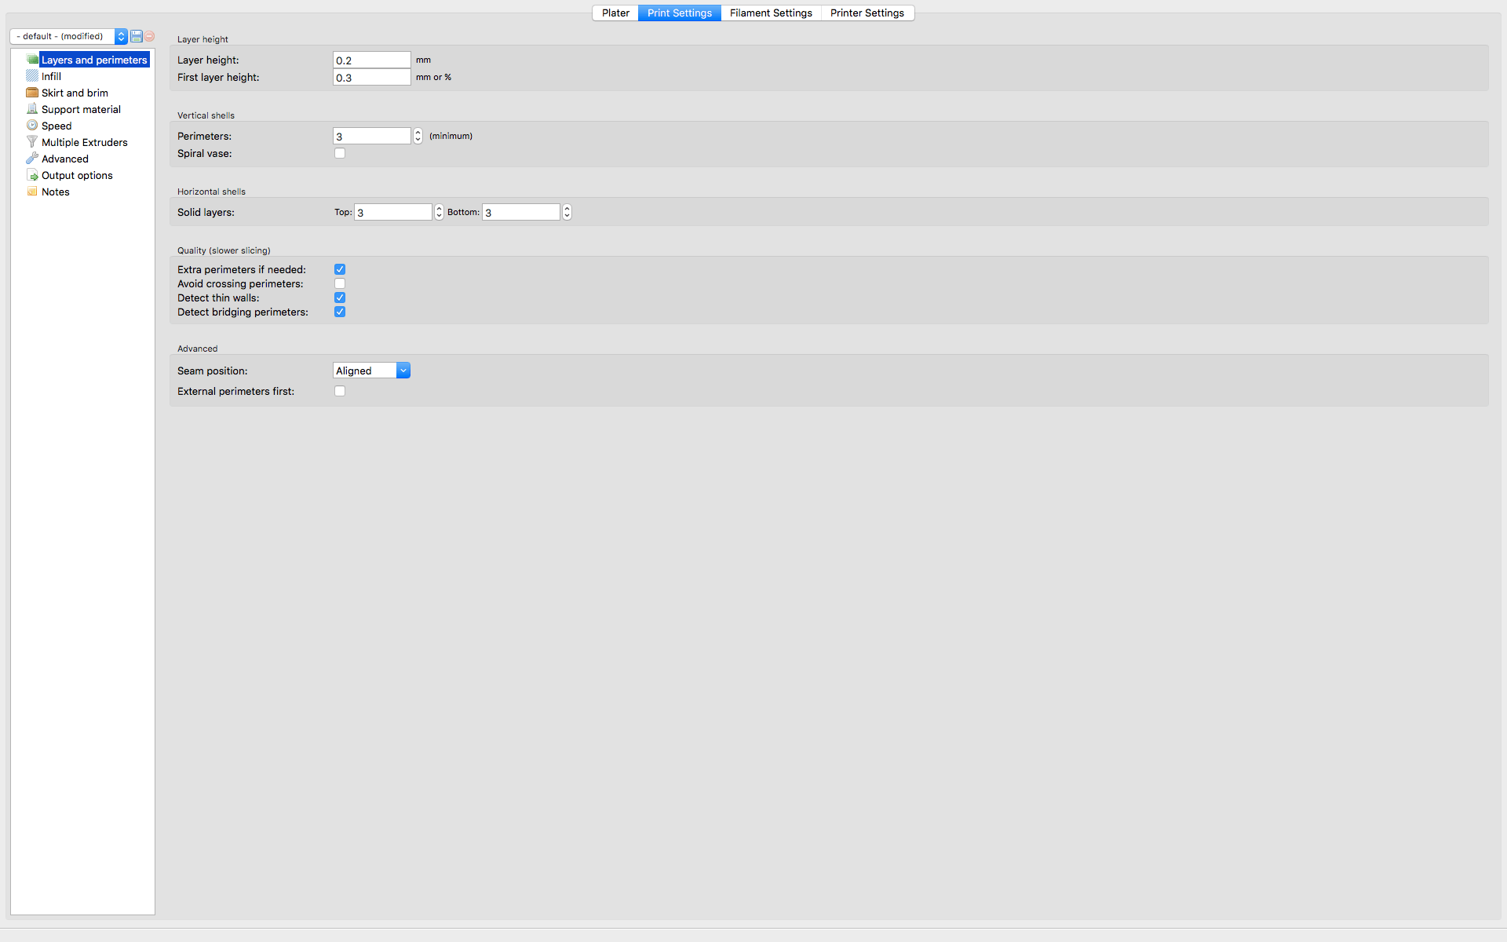Click the Output options page icon
This screenshot has width=1507, height=942.
pos(32,175)
